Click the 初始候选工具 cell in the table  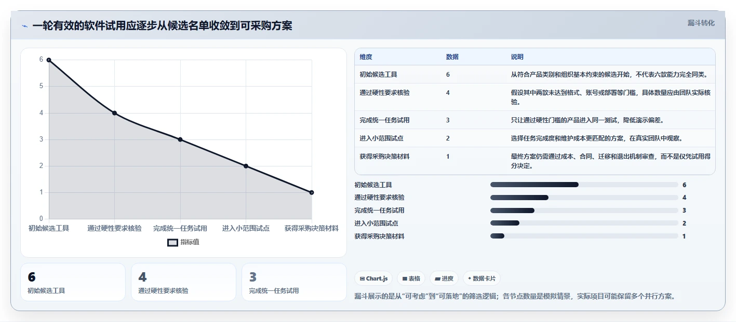pyautogui.click(x=378, y=75)
